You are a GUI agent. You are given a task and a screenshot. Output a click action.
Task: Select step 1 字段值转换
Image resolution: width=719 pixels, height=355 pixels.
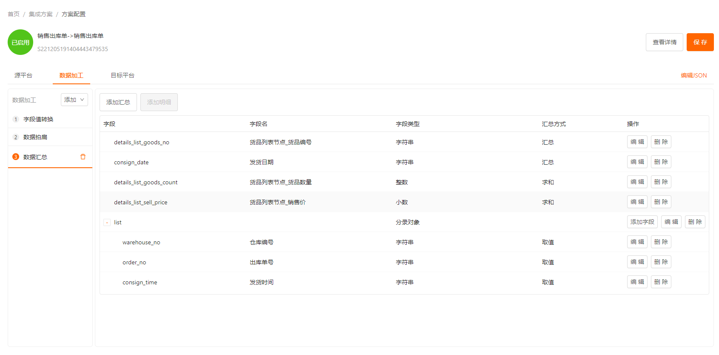coord(38,119)
